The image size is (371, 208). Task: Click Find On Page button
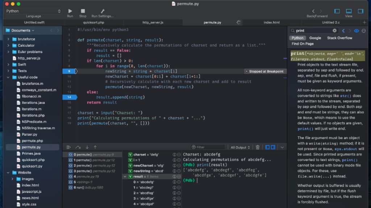coord(303,44)
